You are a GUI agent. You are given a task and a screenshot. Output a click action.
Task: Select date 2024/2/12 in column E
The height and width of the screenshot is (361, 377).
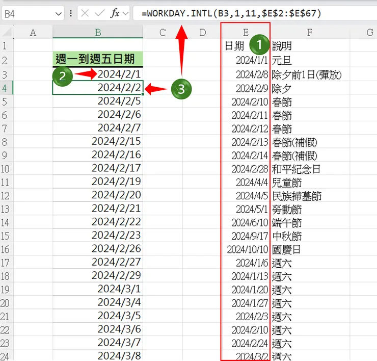(x=246, y=129)
